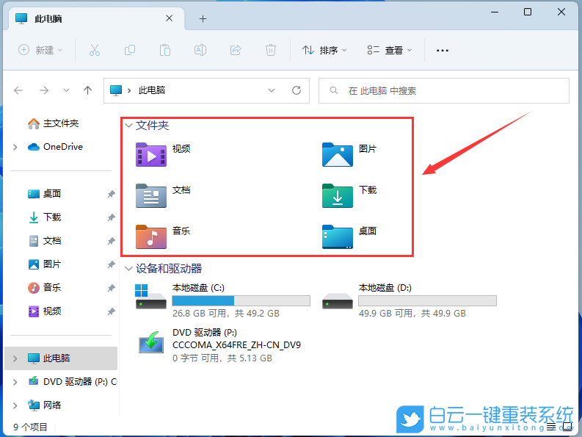This screenshot has width=582, height=437.
Task: Unpin 桌面 via its pin icon
Action: (111, 194)
